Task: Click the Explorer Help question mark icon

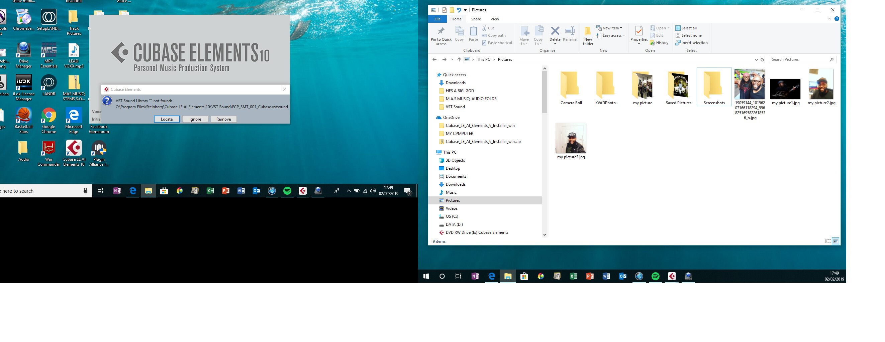Action: (837, 19)
